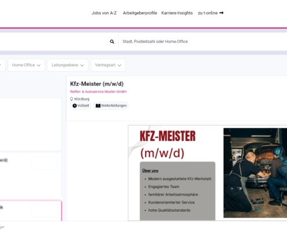Screen dimensions: 287x232
Task: Select the hohe Qualitätsstandards bullet
Action: 169,211
